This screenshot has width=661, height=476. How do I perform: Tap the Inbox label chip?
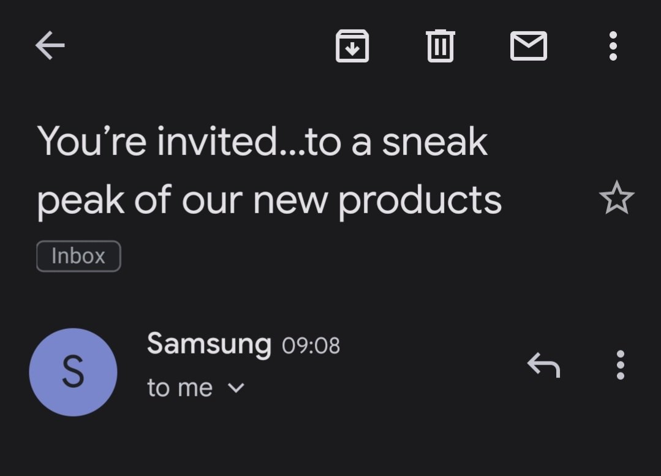tap(78, 256)
